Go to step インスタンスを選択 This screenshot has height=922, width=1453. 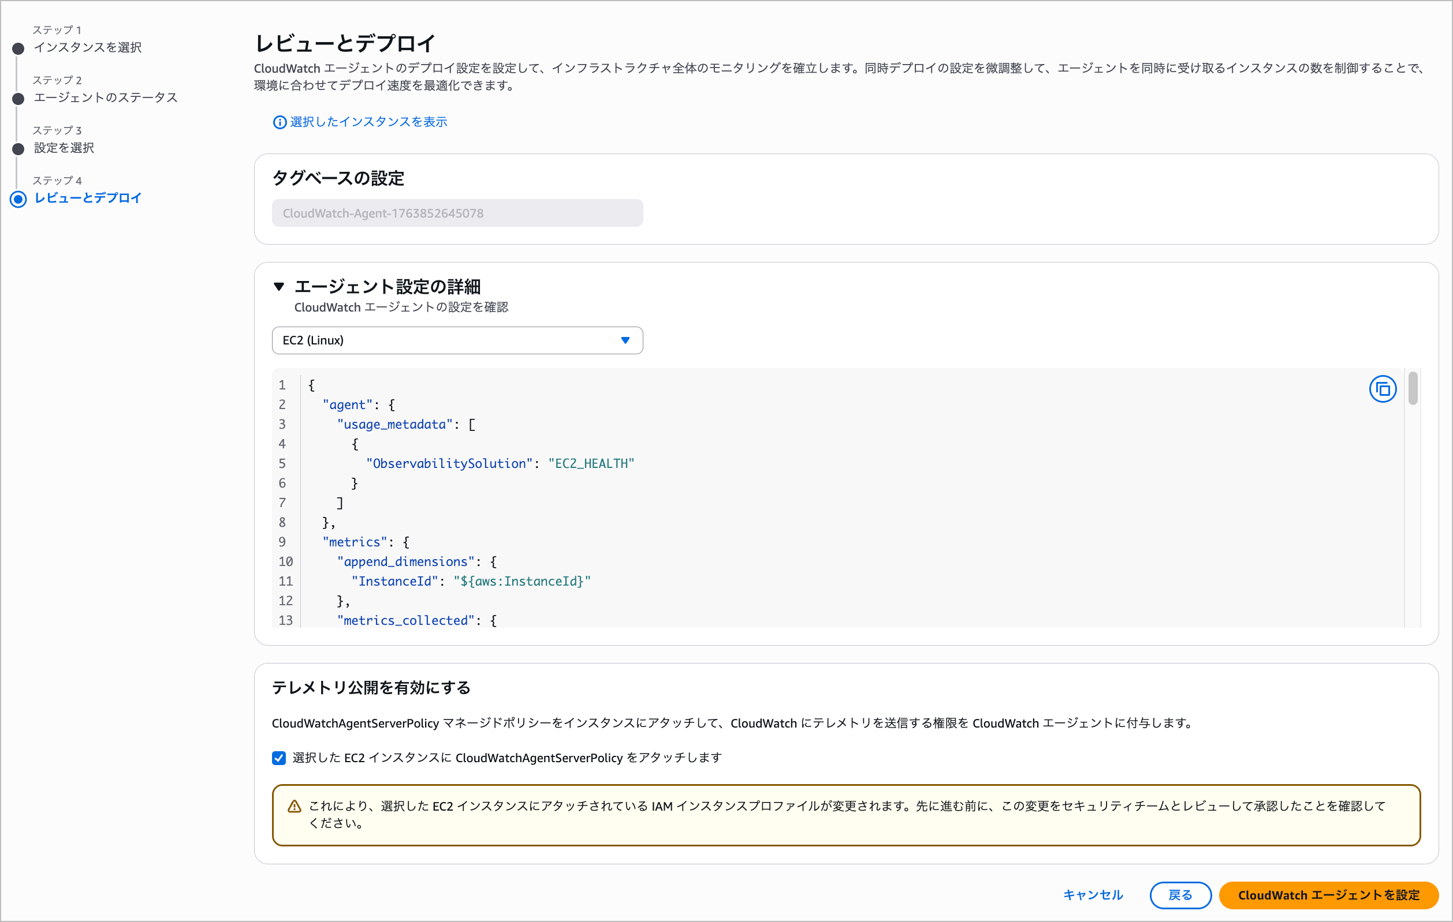coord(88,47)
